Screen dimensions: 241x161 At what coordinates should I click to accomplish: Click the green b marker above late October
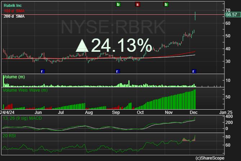tap(166, 4)
